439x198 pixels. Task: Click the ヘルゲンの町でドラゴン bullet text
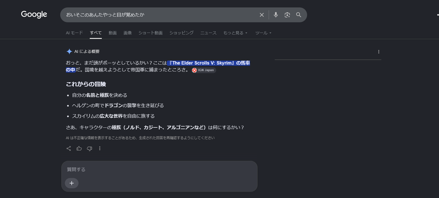coord(118,105)
